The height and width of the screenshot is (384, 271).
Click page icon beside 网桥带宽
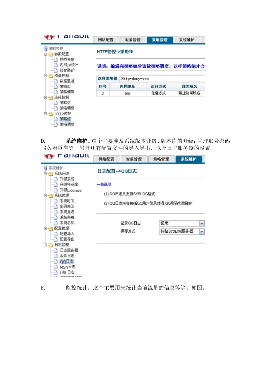click(56, 59)
